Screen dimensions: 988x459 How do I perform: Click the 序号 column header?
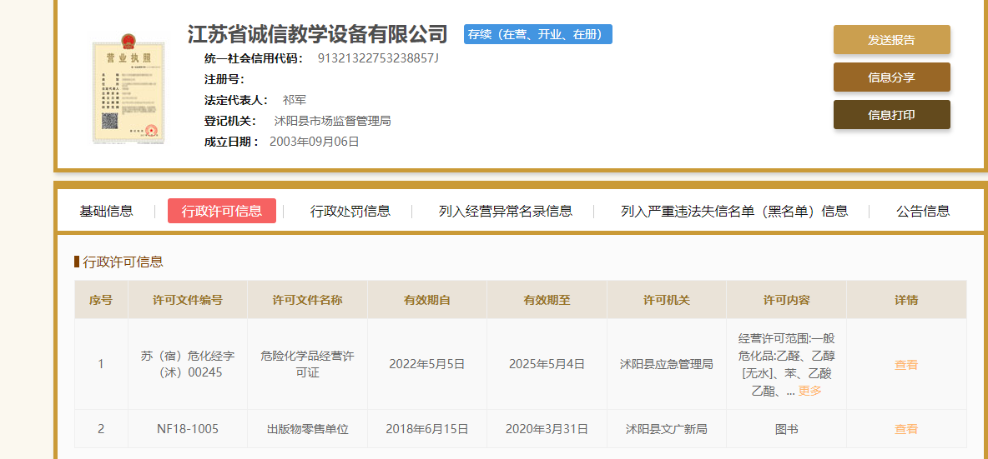click(101, 300)
